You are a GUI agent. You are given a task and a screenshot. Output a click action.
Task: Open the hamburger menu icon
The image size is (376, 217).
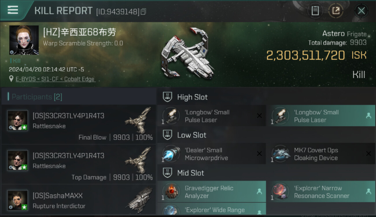coord(13,10)
